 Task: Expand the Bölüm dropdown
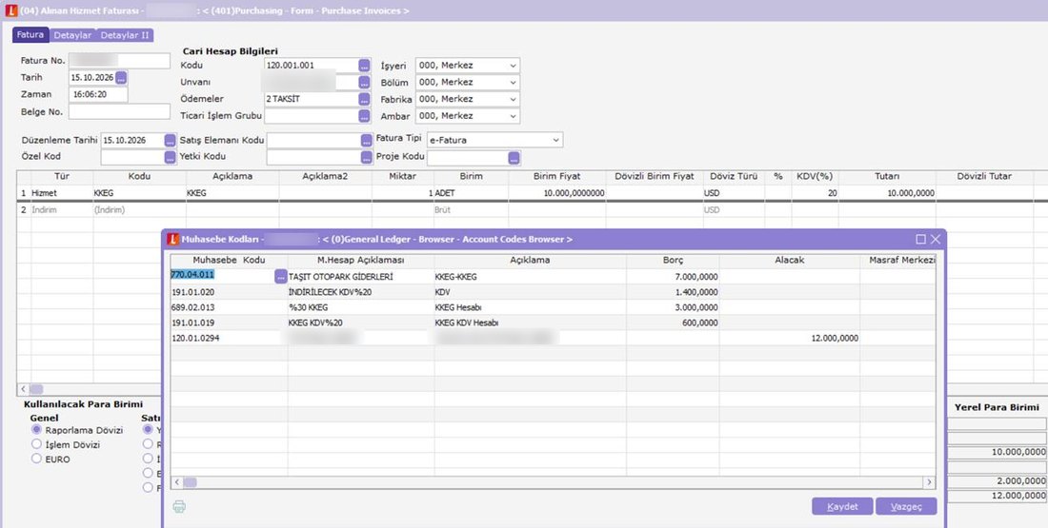coord(513,82)
